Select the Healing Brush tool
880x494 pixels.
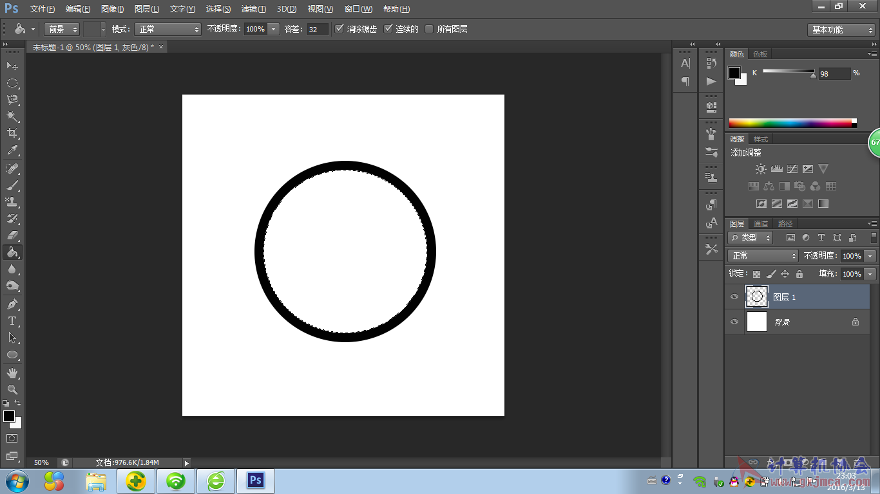click(x=12, y=169)
